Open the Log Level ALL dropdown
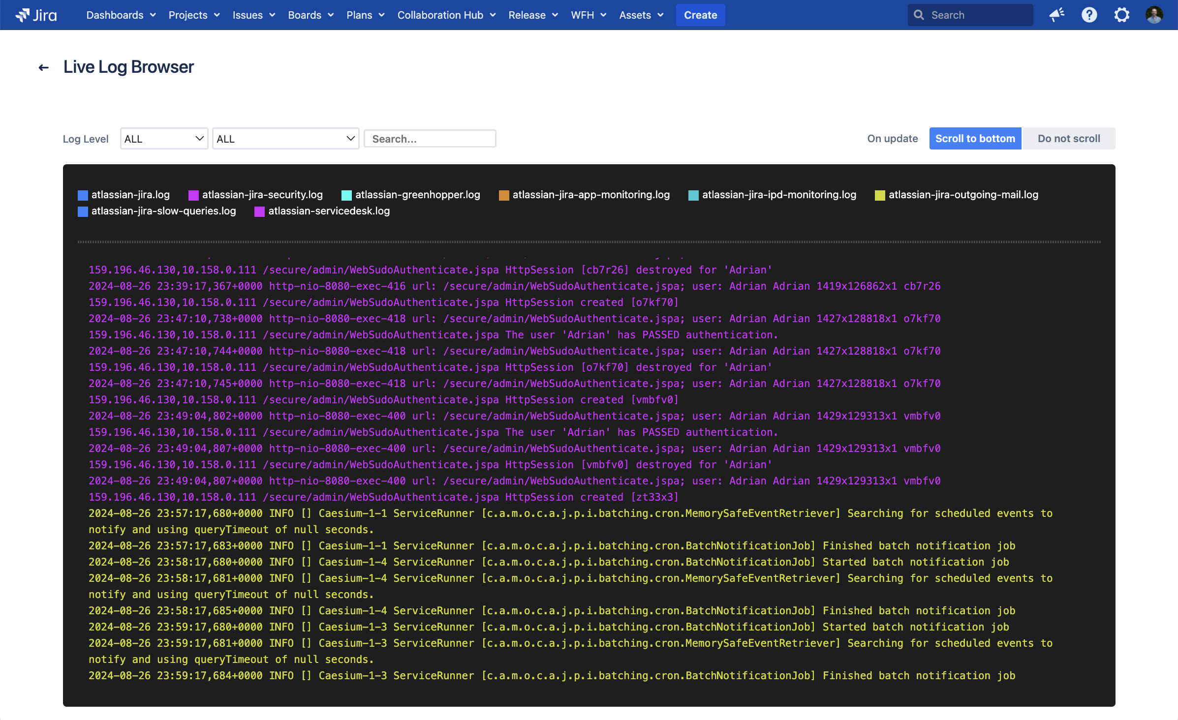 [x=164, y=139]
